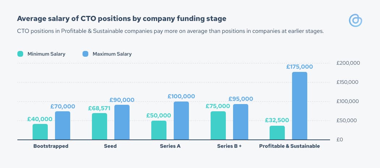The width and height of the screenshot is (380, 168).
Task: Click the Minimum Salary legend label
Action: coord(46,54)
